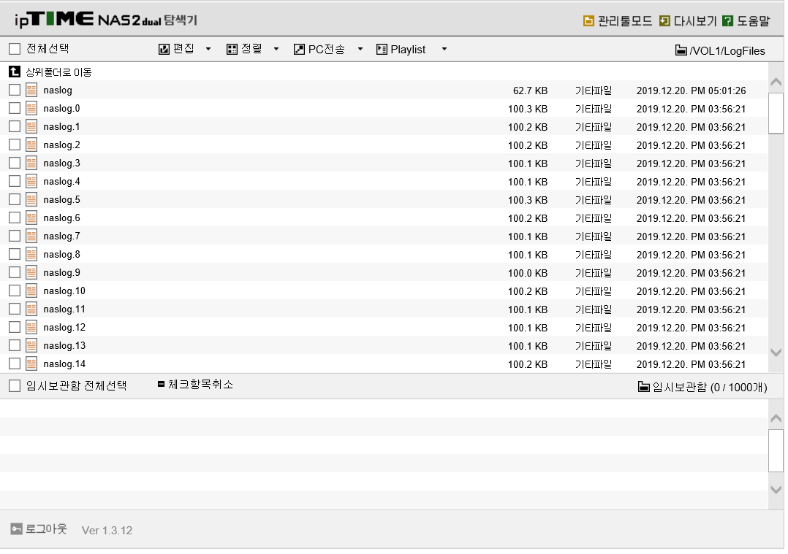Check the 임시보관함 전체선택 checkbox

pyautogui.click(x=15, y=385)
